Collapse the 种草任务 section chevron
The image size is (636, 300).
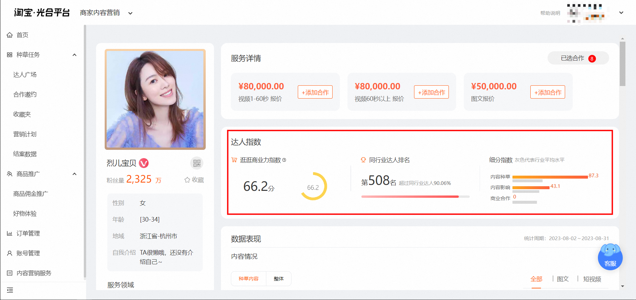(75, 55)
